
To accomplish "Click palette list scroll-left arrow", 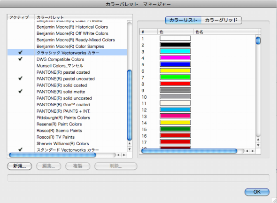I will (x=118, y=155).
